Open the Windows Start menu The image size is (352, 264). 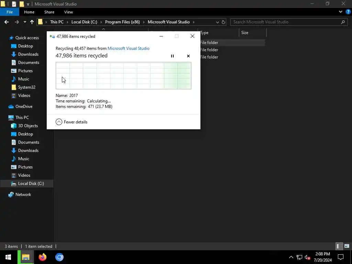(8, 257)
